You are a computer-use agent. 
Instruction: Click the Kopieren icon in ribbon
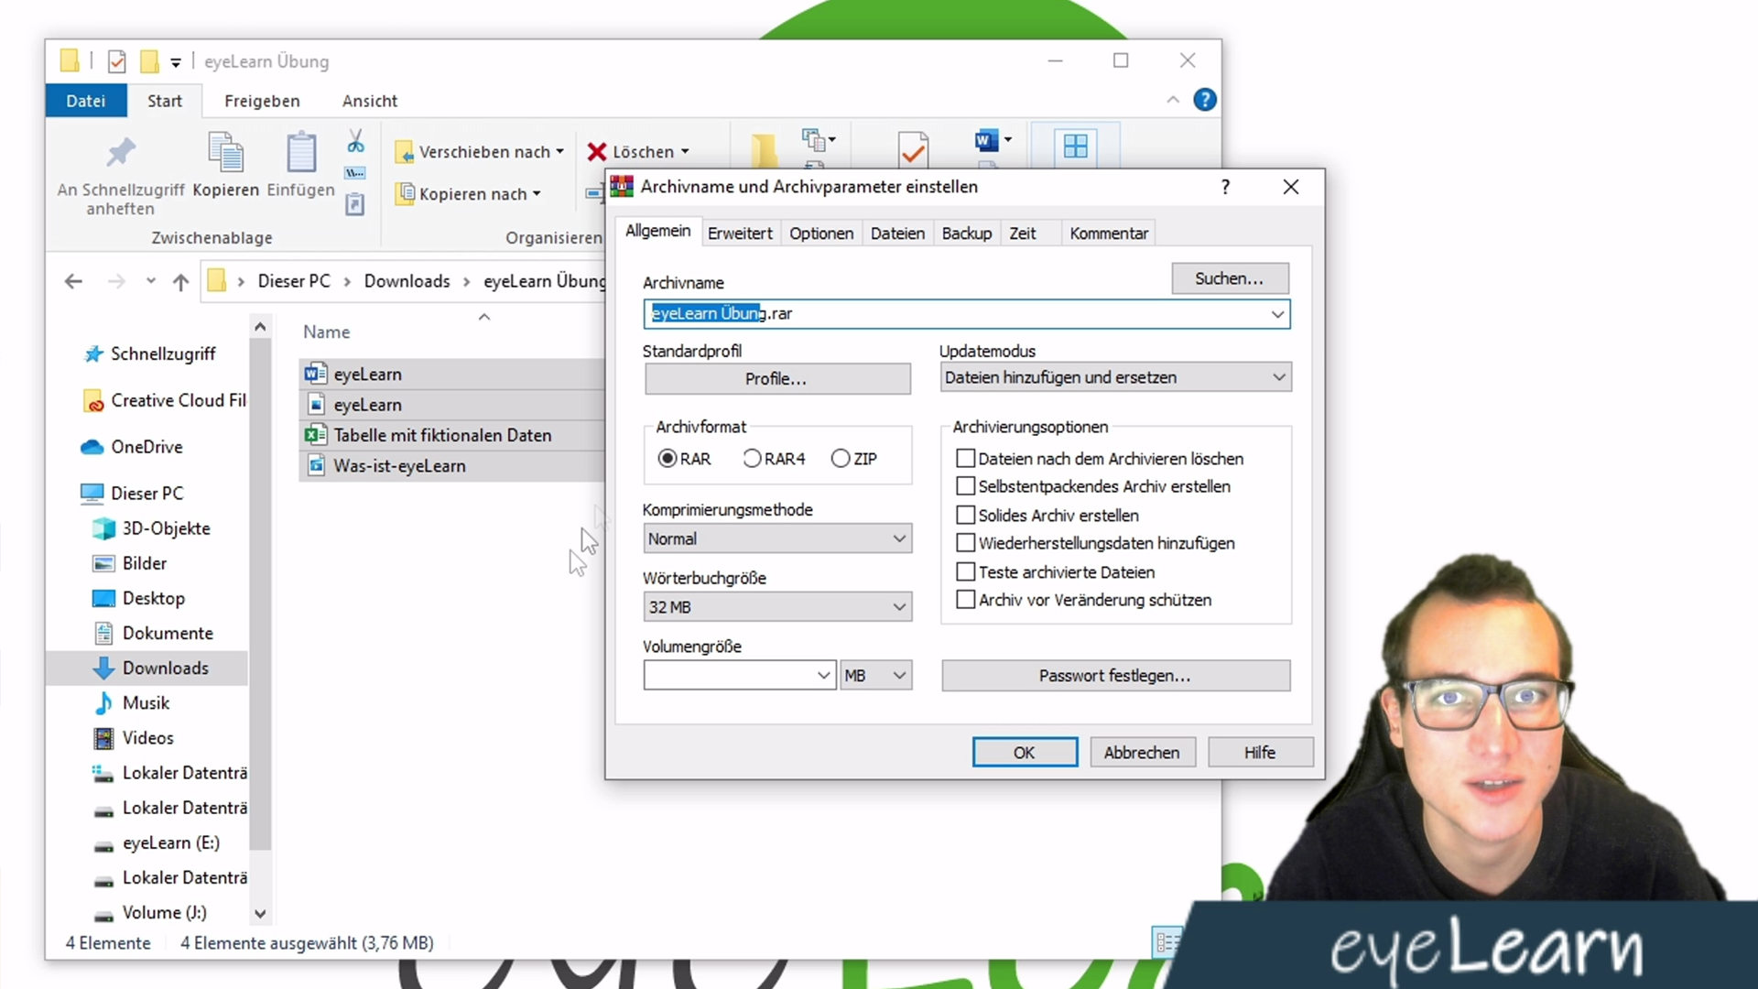[x=225, y=152]
